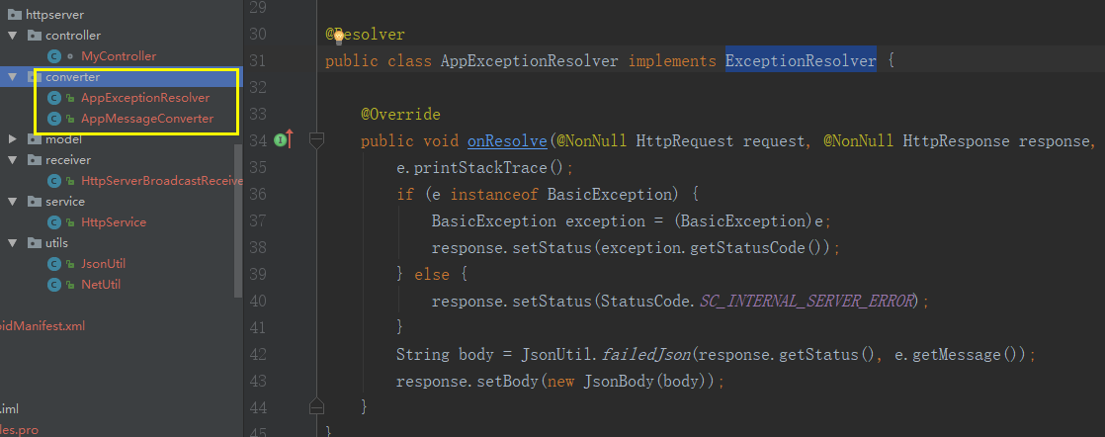Screen dimensions: 1105x437
Task: Select the model package label
Action: coord(63,139)
